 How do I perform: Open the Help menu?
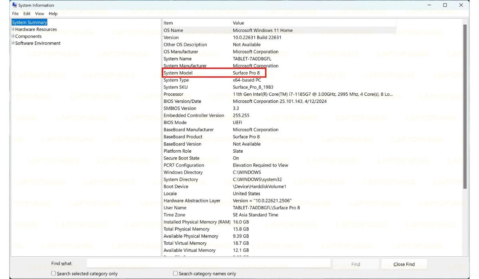pyautogui.click(x=53, y=14)
